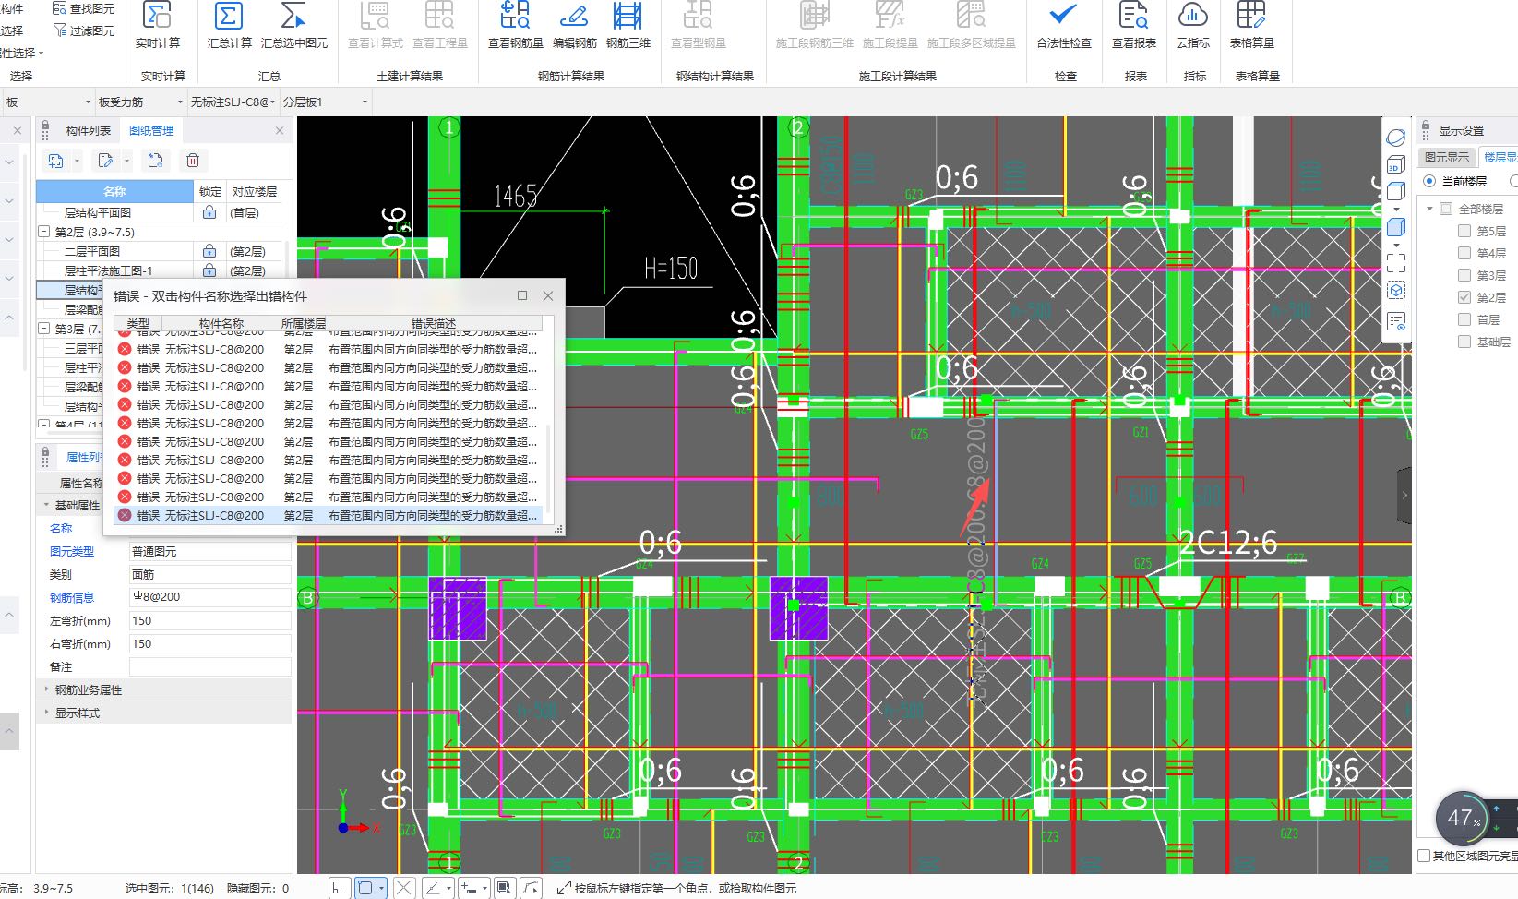This screenshot has width=1518, height=899.
Task: Click the 钢筋信息 value input field
Action: 209,597
